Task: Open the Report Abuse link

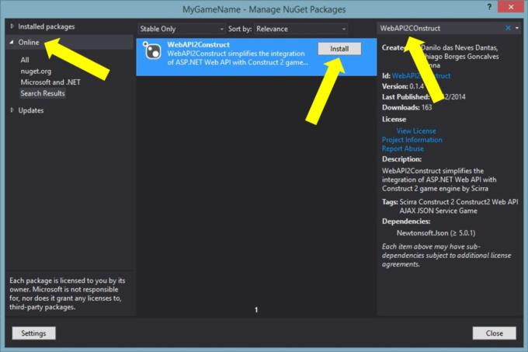Action: tap(403, 148)
